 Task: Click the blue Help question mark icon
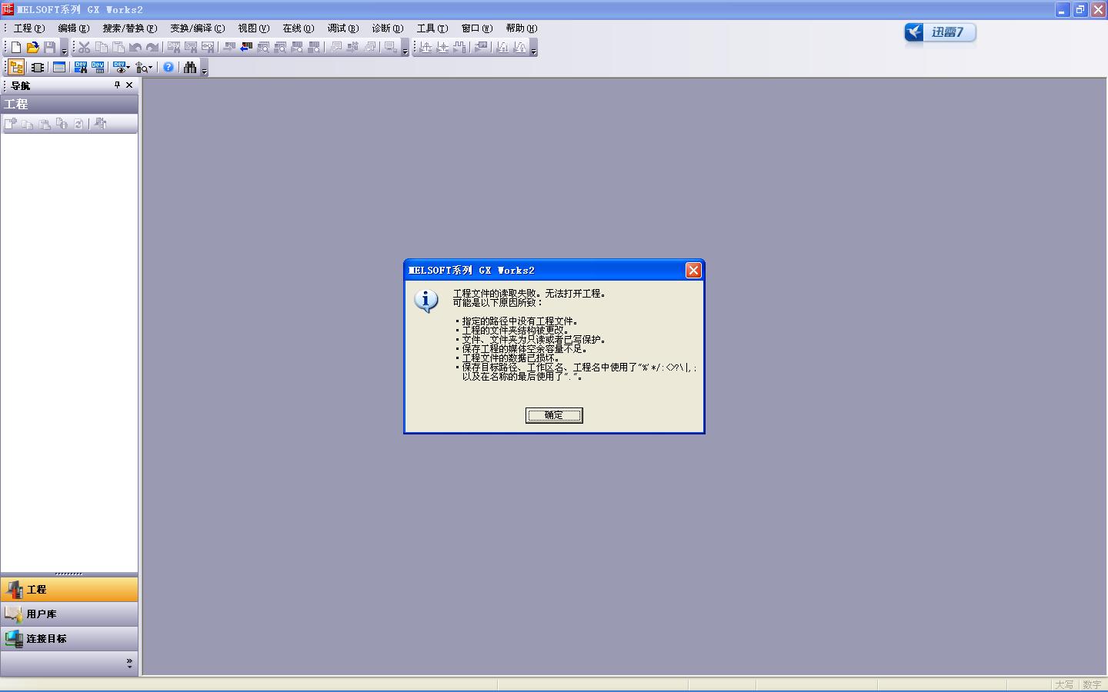click(169, 68)
